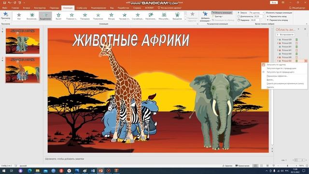
Task: Adjust the zoom slider in status bar
Action: pos(288,166)
